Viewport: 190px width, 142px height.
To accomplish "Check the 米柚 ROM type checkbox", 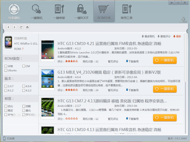I will [x=6, y=66].
